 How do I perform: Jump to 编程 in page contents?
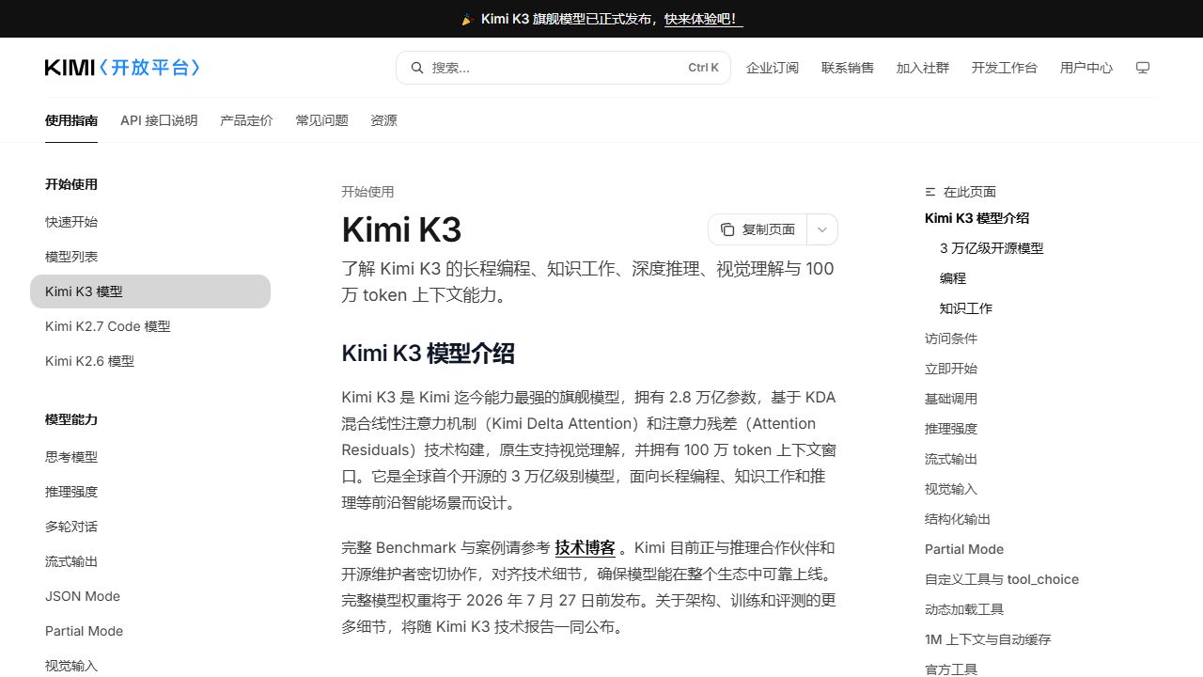[953, 278]
